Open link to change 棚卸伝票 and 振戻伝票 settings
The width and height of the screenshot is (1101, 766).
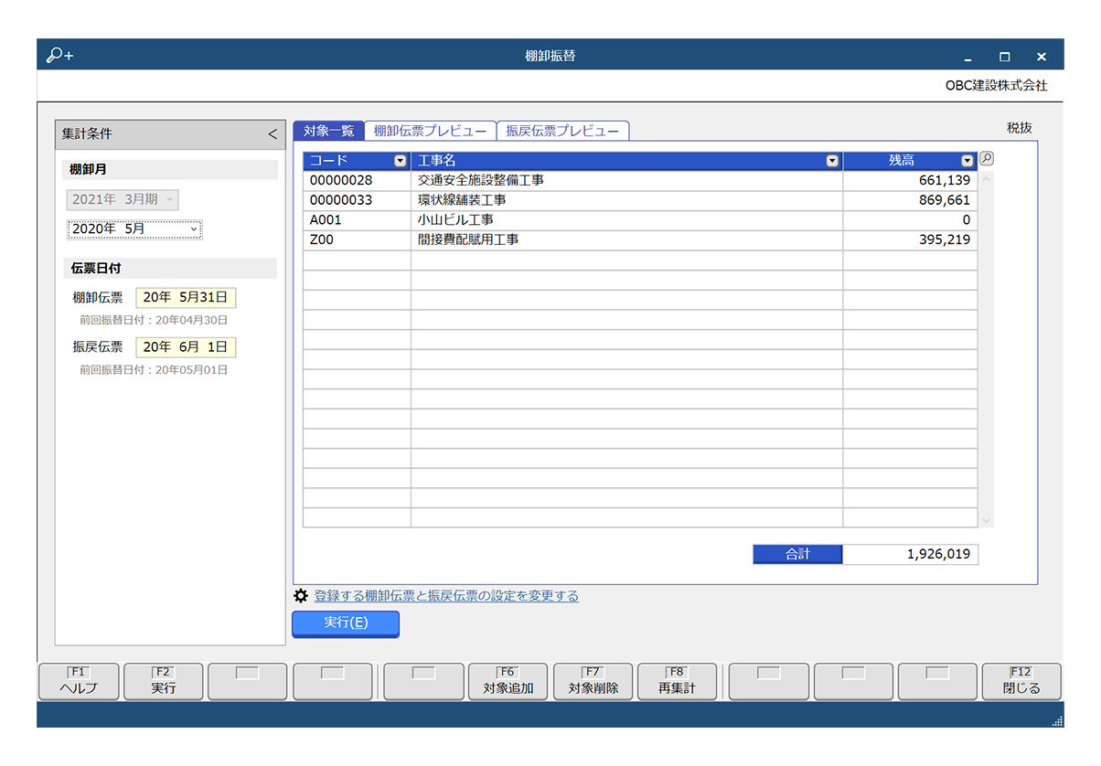coord(446,596)
